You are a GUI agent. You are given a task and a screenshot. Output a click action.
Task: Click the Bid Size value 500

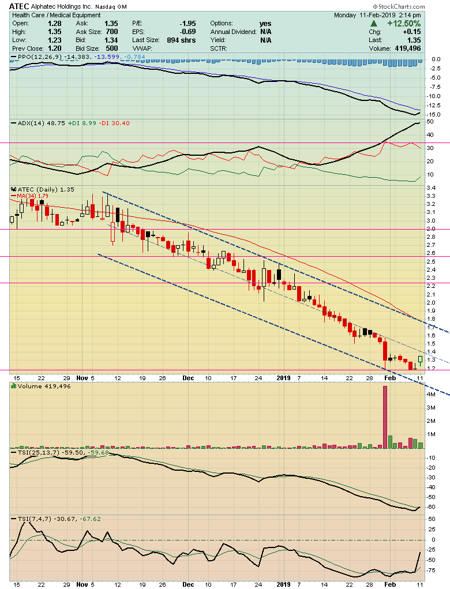tap(112, 48)
